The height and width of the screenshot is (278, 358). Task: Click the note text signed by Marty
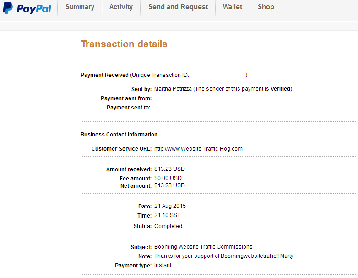coord(223,256)
